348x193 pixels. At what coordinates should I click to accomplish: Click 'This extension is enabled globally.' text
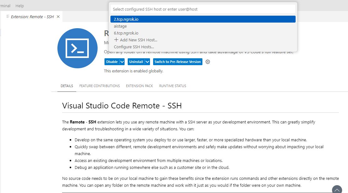tap(134, 71)
